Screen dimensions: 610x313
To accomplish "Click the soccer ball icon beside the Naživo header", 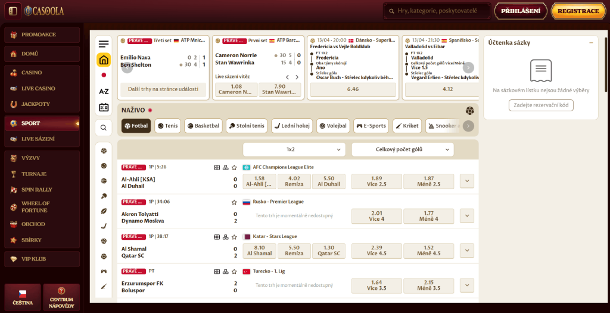I will pos(470,110).
